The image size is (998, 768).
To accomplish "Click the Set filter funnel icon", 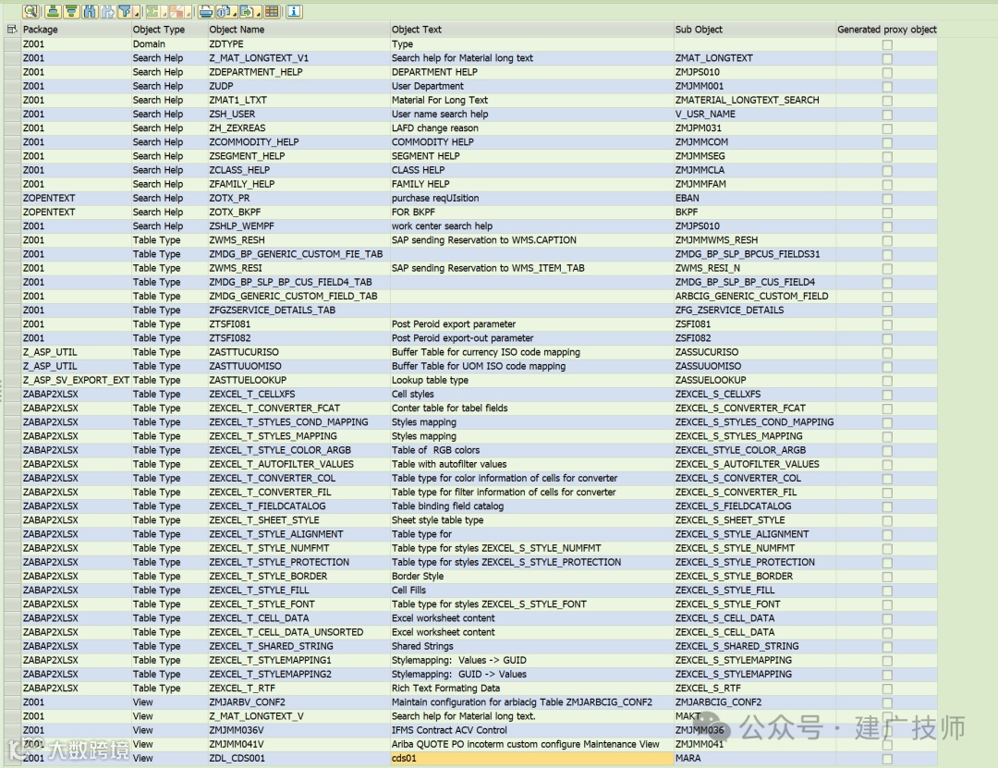I will [x=125, y=11].
